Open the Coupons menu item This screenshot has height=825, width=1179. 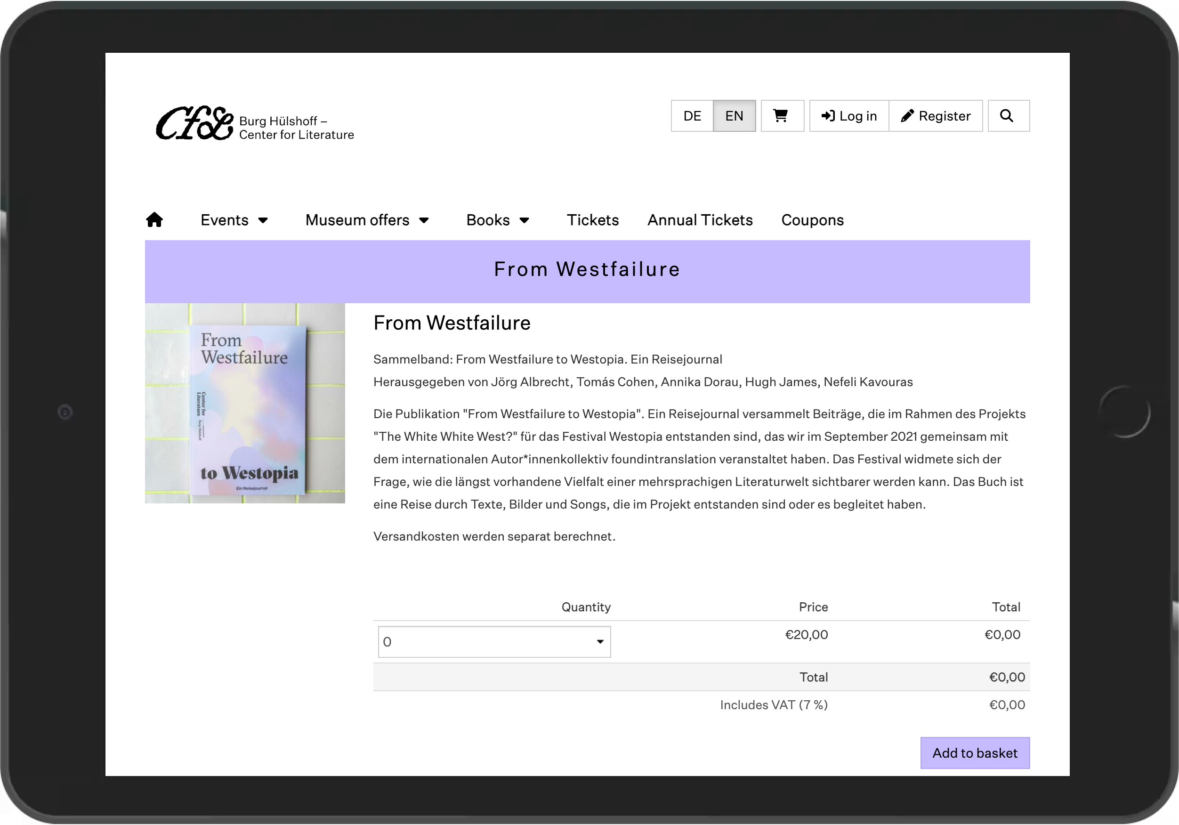(x=812, y=220)
